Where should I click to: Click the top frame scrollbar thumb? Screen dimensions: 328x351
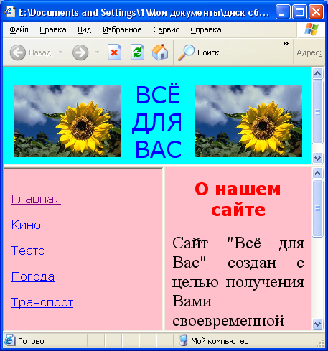click(317, 112)
